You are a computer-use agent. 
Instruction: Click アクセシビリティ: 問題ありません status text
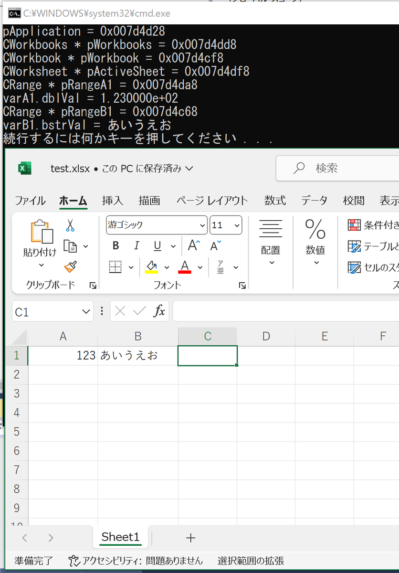[x=142, y=561]
